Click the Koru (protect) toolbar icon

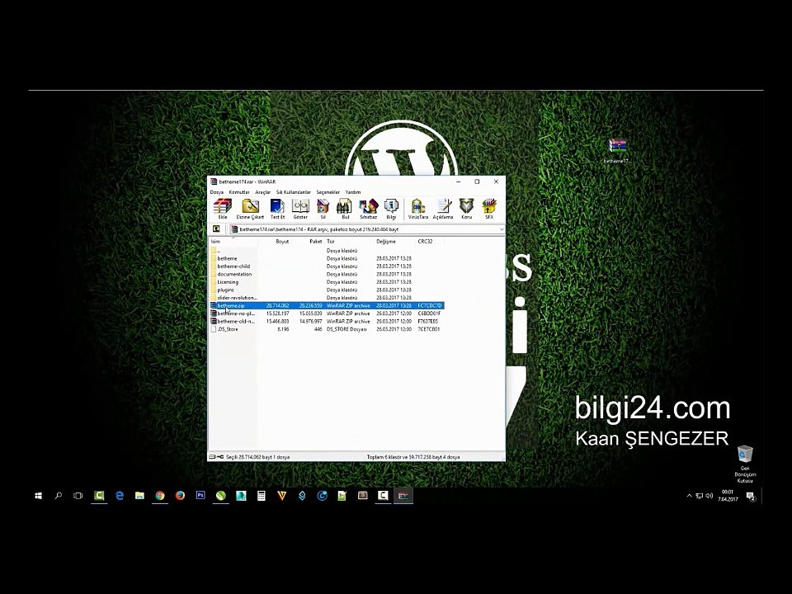click(x=466, y=209)
